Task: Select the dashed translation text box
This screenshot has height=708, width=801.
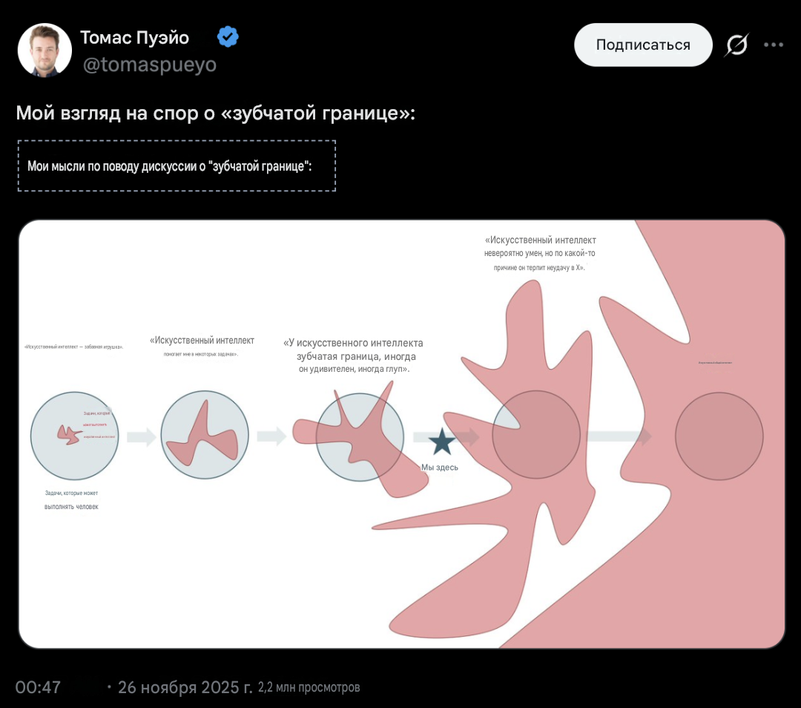Action: [x=177, y=165]
